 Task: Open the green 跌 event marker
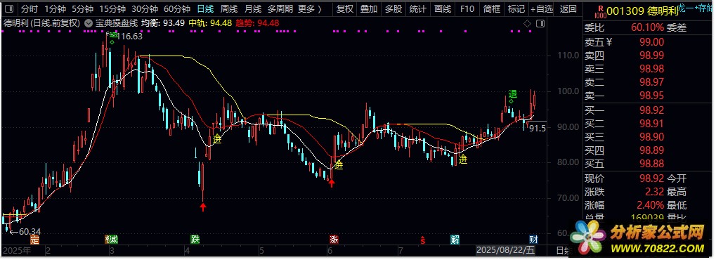(x=195, y=240)
